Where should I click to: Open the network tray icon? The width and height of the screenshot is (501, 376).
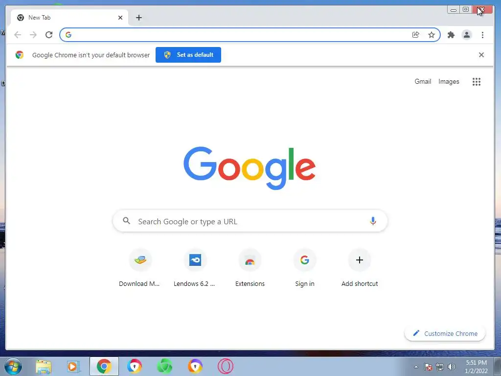click(x=440, y=367)
